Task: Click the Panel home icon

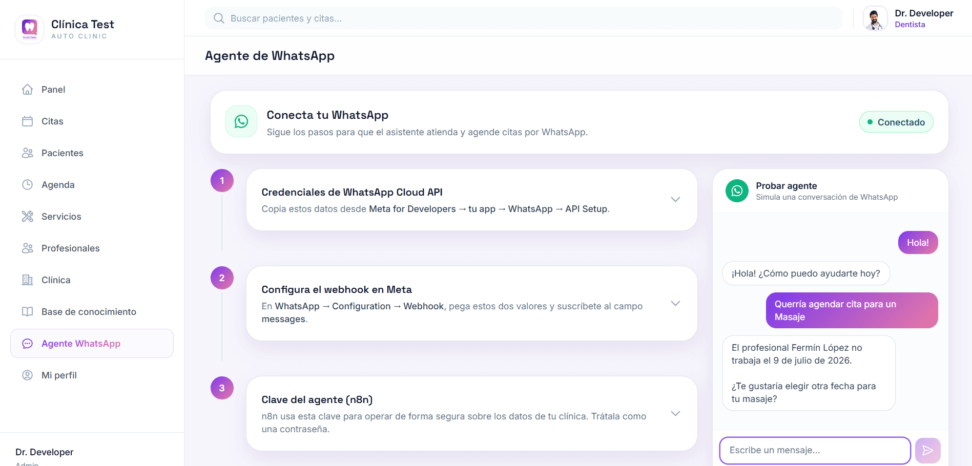Action: (28, 90)
